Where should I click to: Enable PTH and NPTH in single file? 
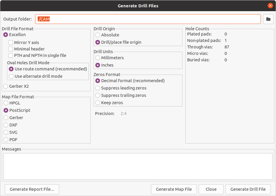[11, 55]
